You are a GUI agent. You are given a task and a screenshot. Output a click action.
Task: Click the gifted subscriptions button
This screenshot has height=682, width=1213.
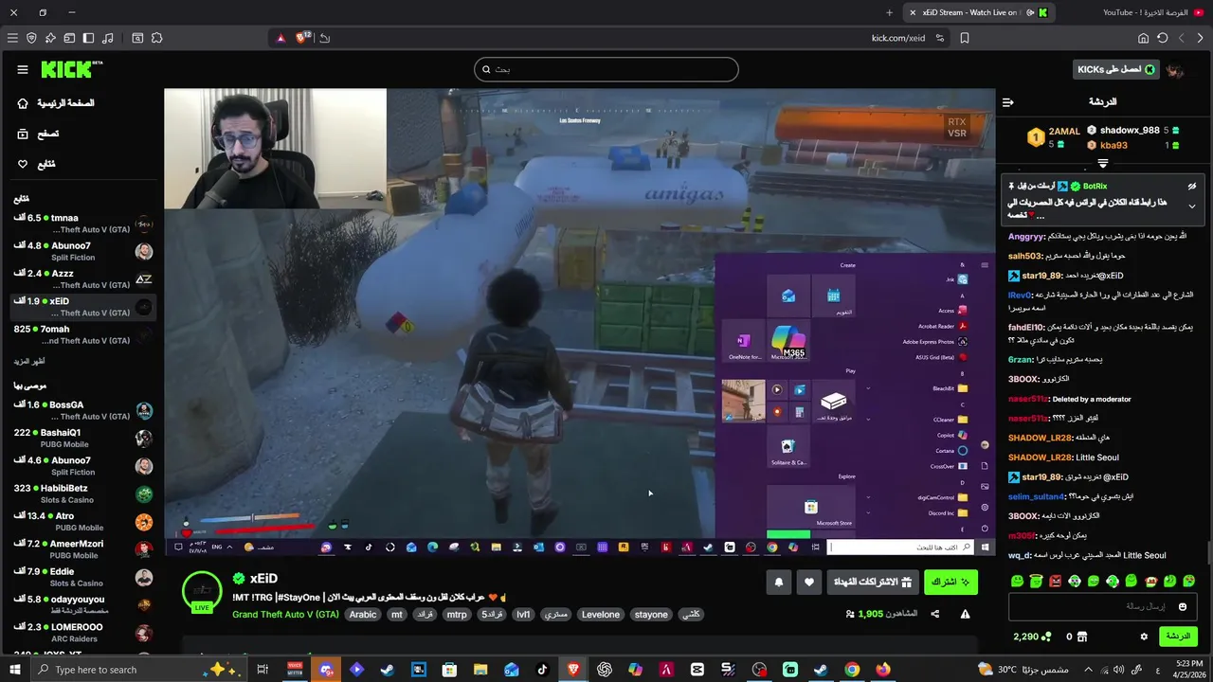872,583
